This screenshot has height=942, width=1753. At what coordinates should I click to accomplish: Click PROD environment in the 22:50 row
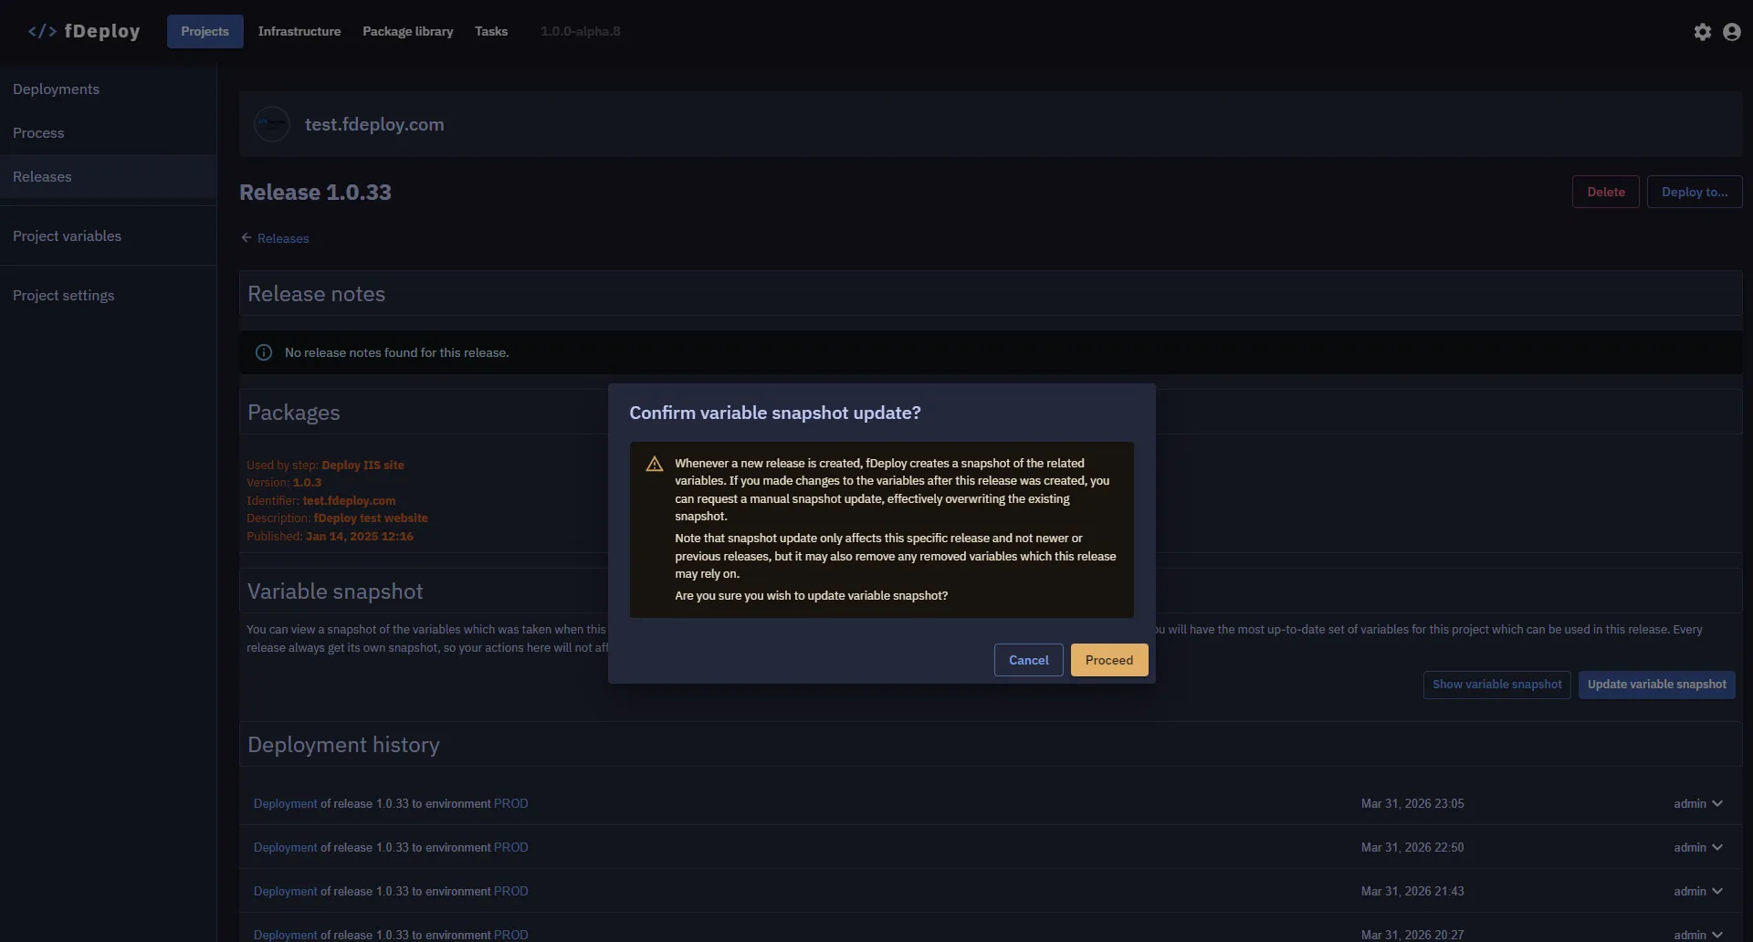(511, 848)
